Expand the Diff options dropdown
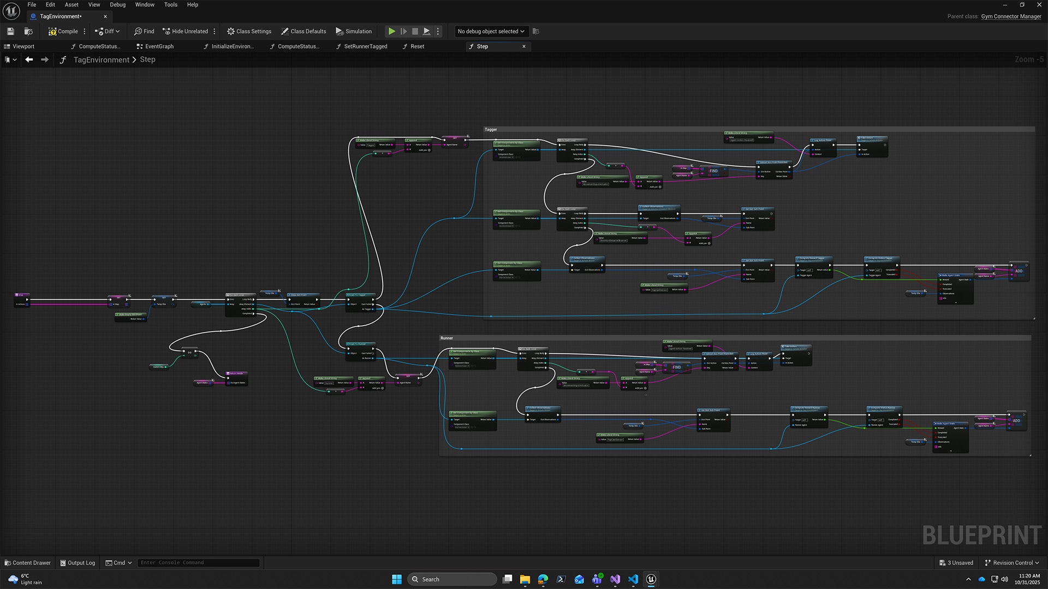Image resolution: width=1048 pixels, height=589 pixels. [117, 31]
